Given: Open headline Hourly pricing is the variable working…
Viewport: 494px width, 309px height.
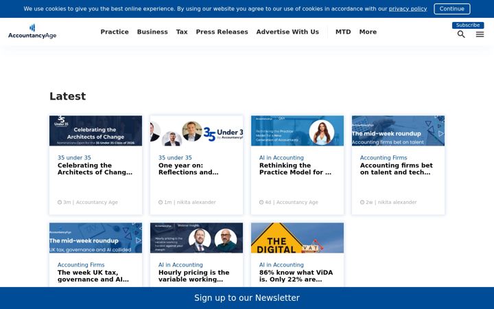Looking at the screenshot, I should click(x=193, y=276).
